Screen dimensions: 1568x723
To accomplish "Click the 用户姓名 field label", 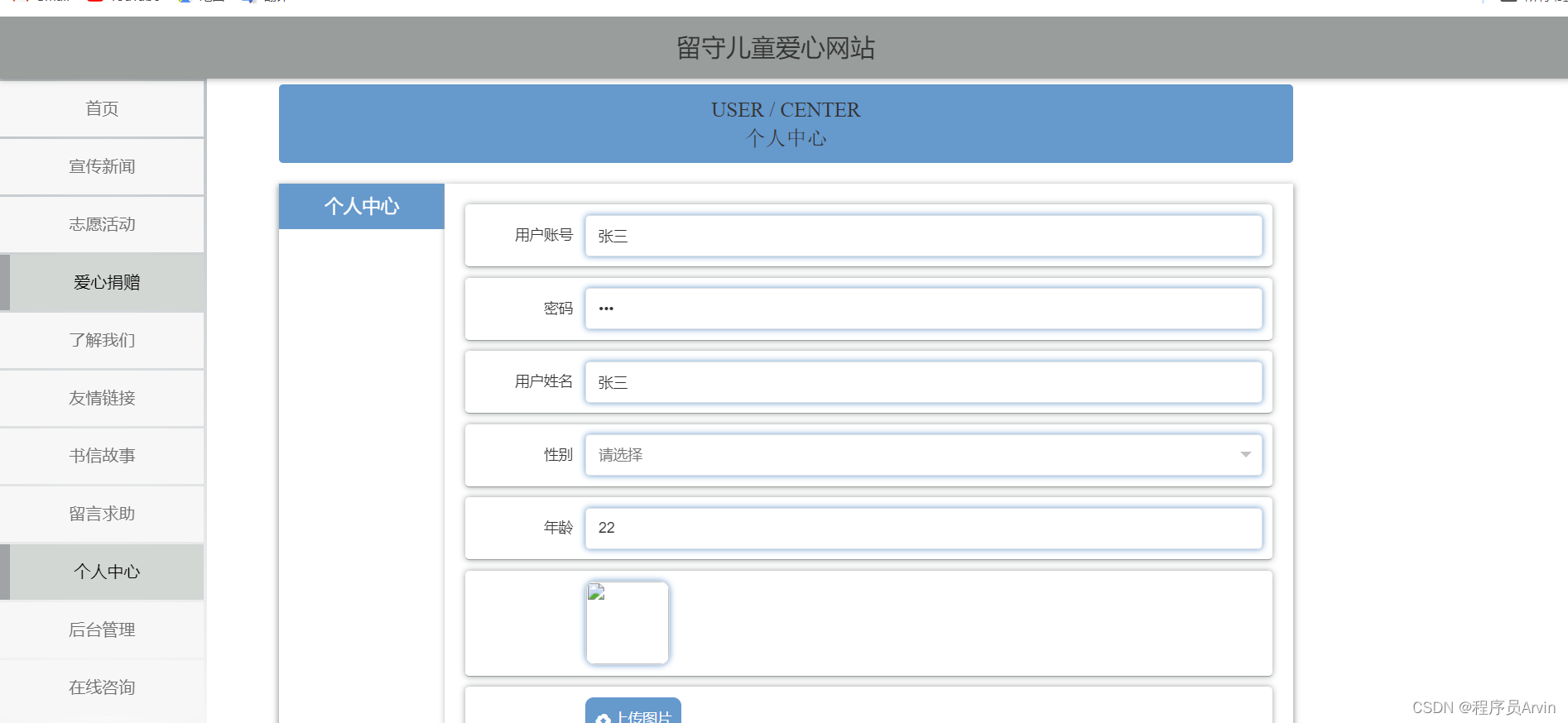I will (544, 381).
